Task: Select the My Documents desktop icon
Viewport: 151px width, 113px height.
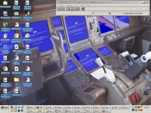Action: click(x=5, y=4)
